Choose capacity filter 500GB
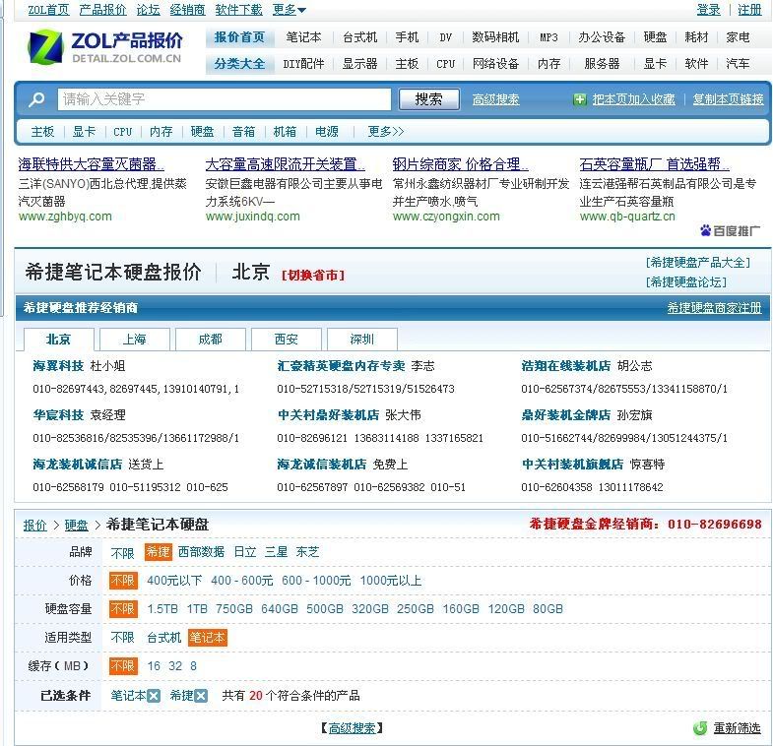This screenshot has width=773, height=746. click(x=325, y=609)
